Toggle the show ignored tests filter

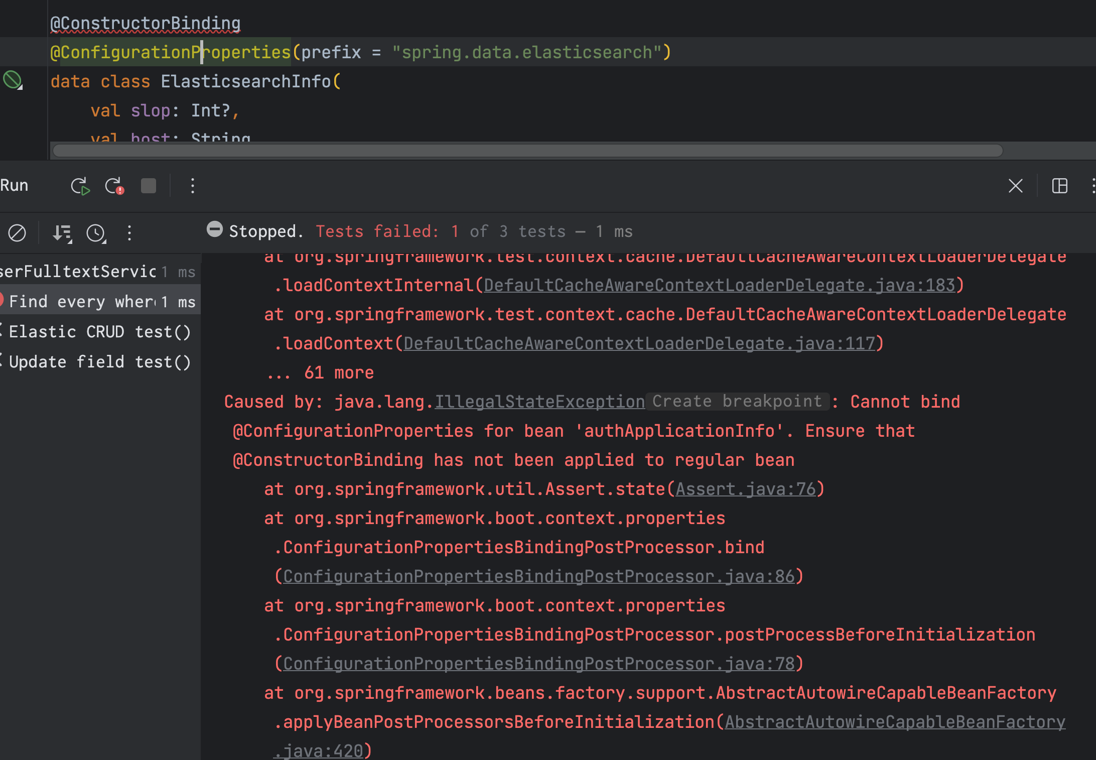(x=17, y=233)
